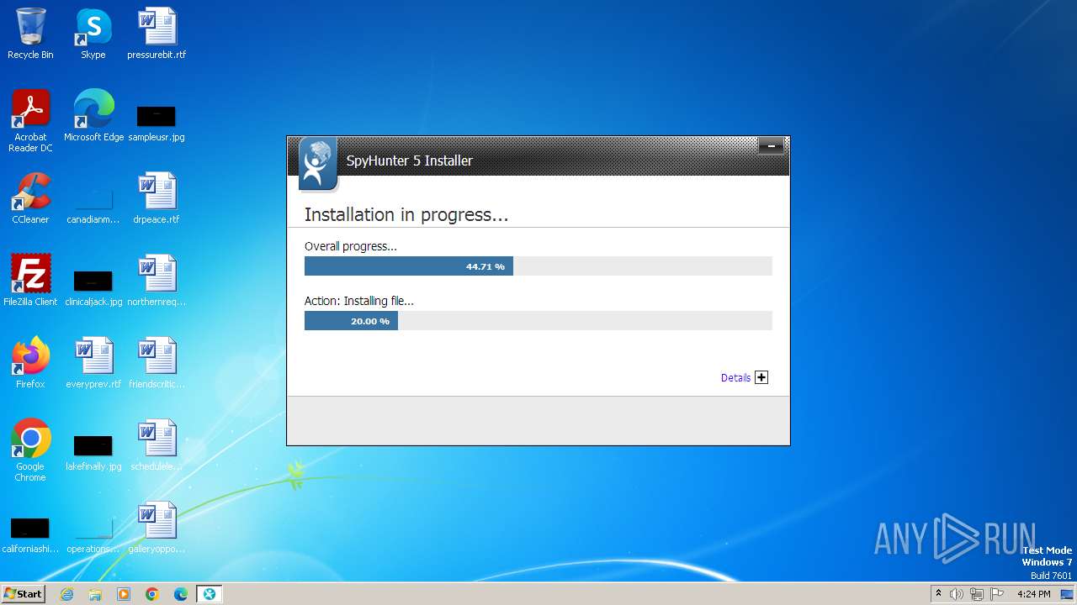
Task: Click the Details link in installer
Action: 735,378
